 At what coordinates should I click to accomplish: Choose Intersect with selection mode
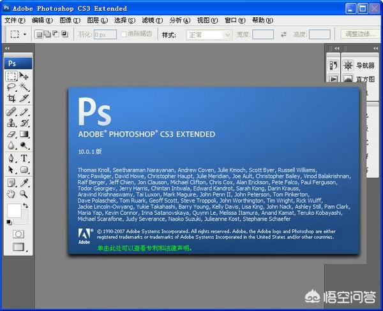point(64,34)
